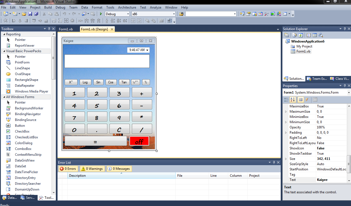
Task: Switch to the Form1.vb code tab
Action: click(66, 29)
